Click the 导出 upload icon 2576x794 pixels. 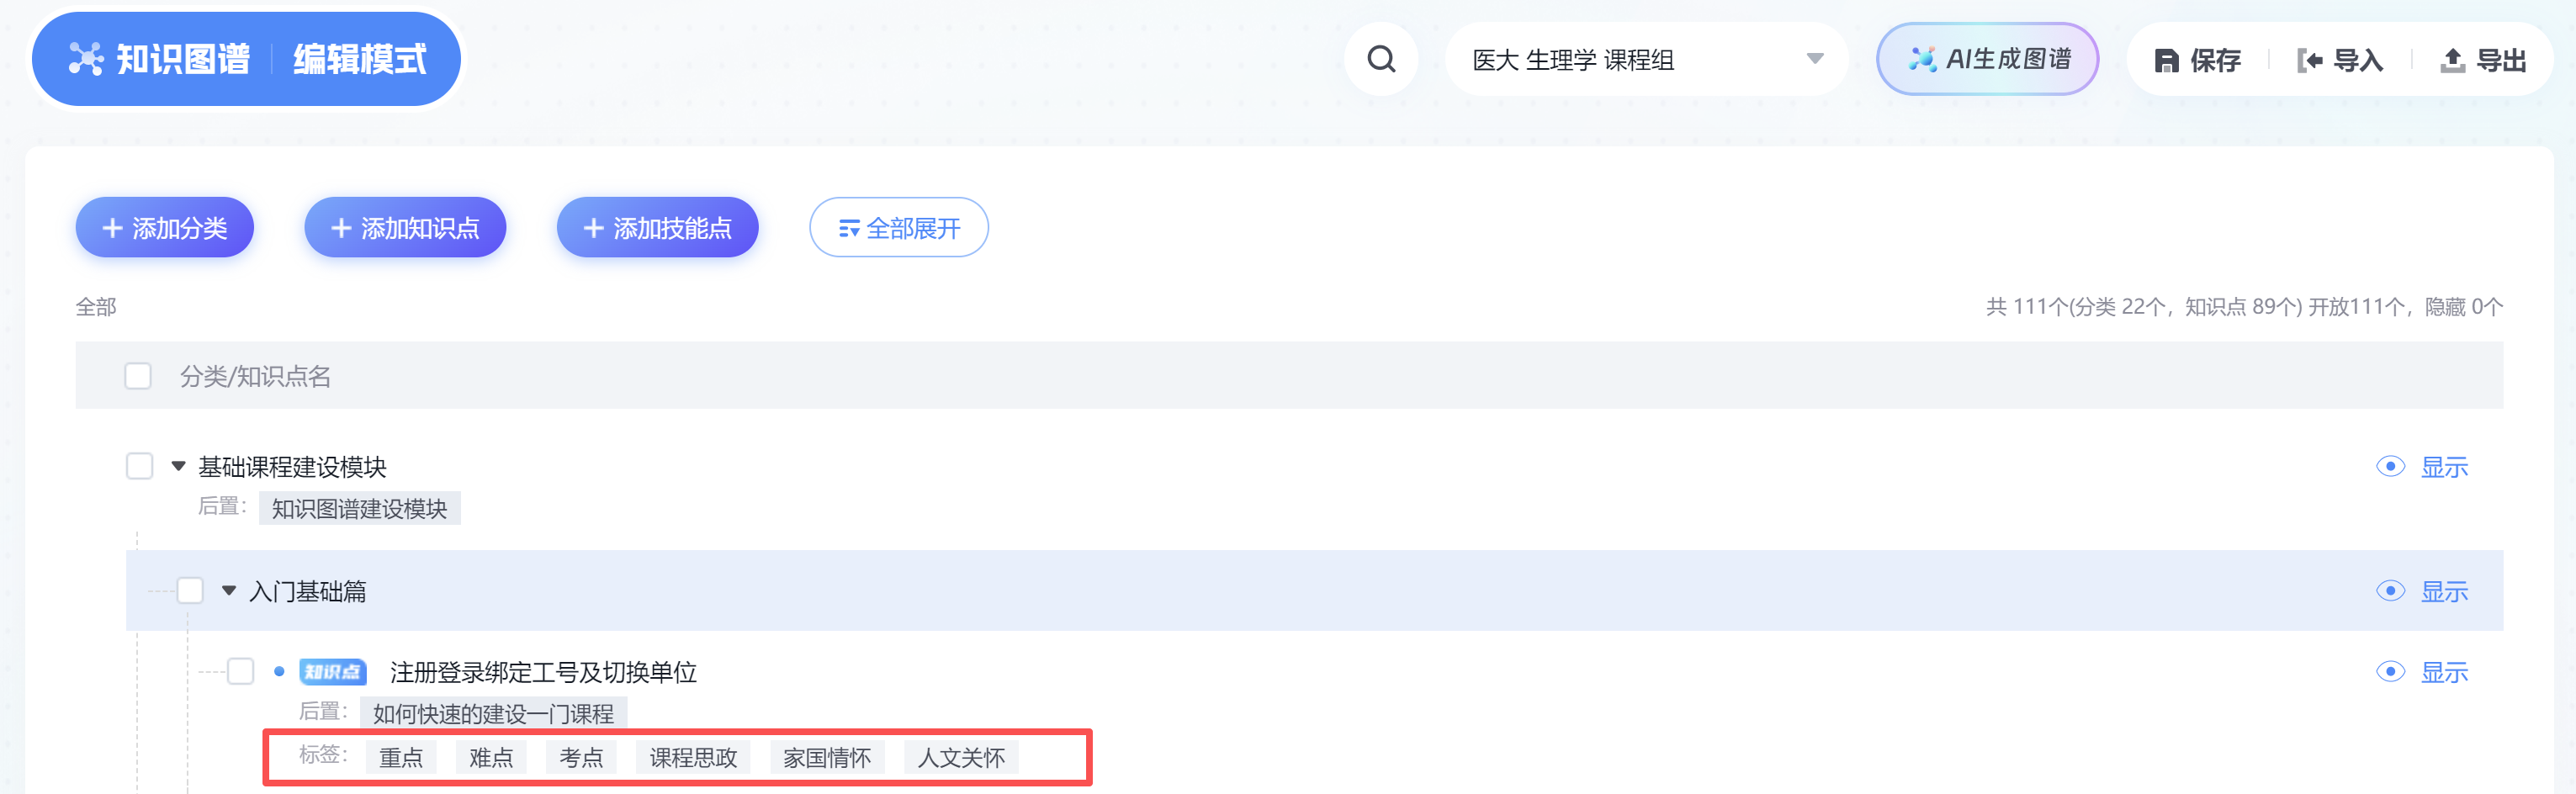pos(2452,60)
